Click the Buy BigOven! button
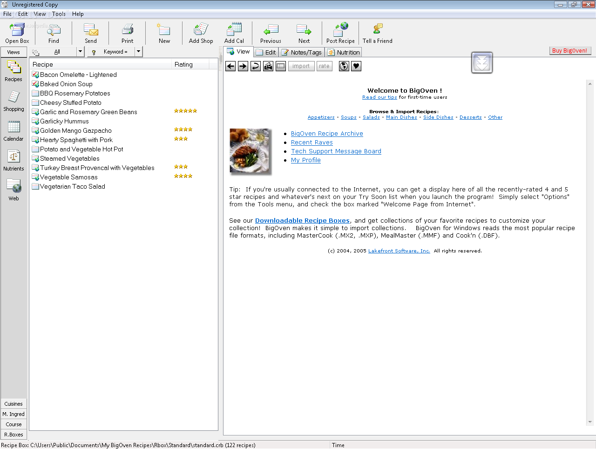This screenshot has height=449, width=596. (569, 51)
